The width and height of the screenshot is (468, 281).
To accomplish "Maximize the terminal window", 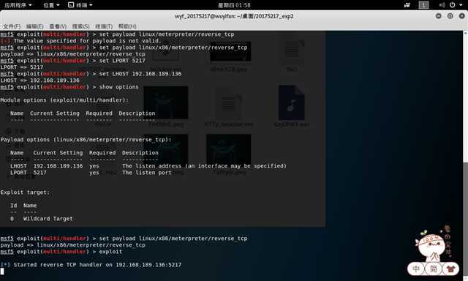I will 450,16.
